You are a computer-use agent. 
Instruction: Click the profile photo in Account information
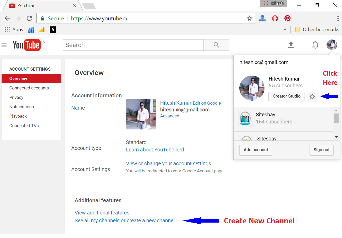click(141, 114)
